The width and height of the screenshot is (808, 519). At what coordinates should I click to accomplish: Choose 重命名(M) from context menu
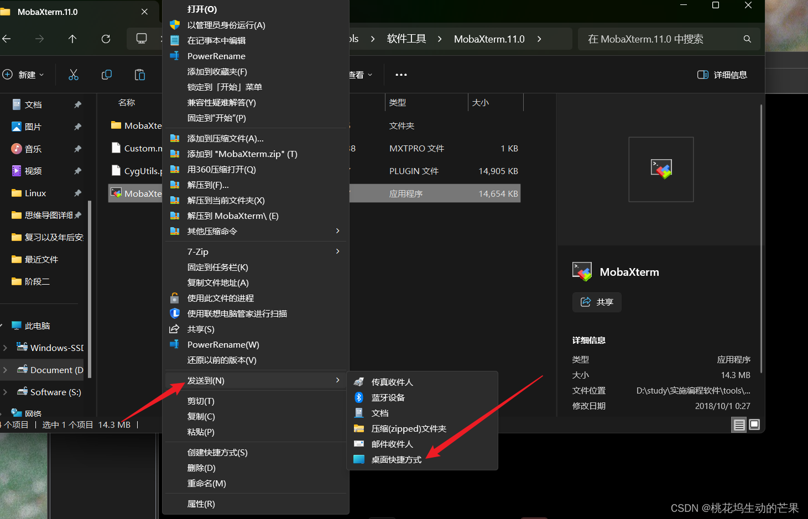point(256,483)
